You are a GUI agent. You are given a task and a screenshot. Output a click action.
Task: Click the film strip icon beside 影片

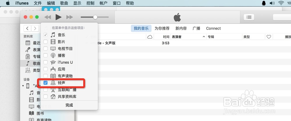53,41
